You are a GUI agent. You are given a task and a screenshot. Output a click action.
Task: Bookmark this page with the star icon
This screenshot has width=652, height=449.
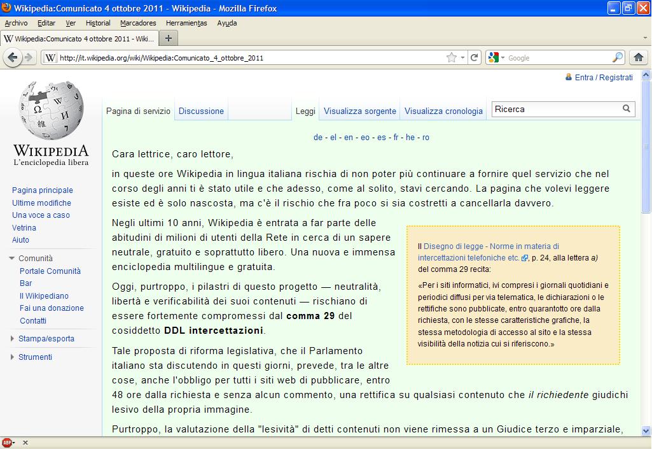click(452, 57)
